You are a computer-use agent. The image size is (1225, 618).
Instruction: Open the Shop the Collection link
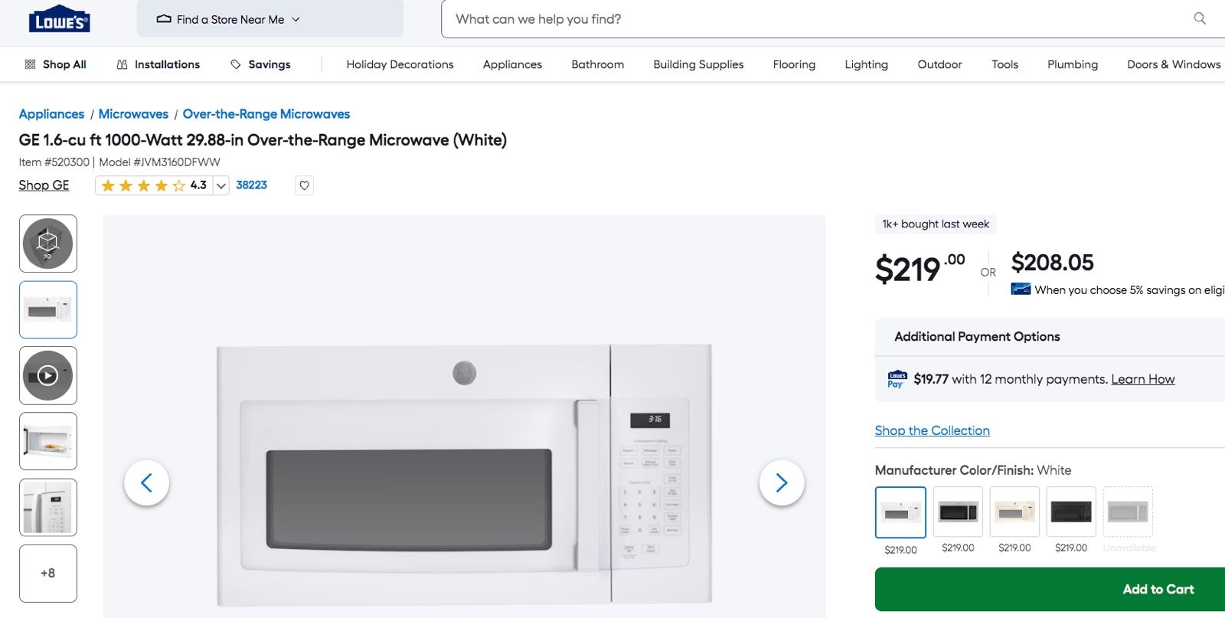pos(932,430)
